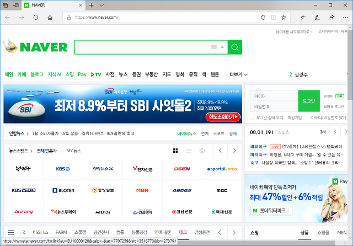Click the share page icon
The width and height of the screenshot is (353, 246).
tap(331, 17)
